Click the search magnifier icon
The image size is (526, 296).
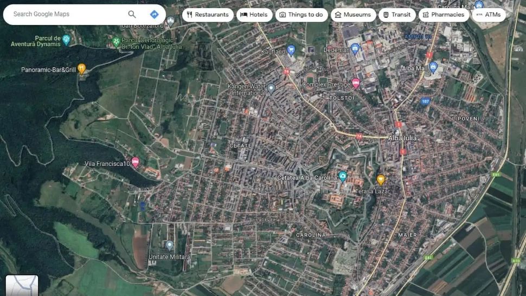(x=132, y=14)
